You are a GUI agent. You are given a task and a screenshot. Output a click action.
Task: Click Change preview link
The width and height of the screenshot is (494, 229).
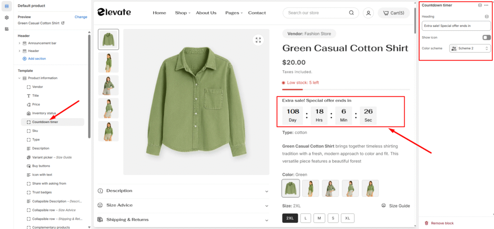[x=81, y=17]
